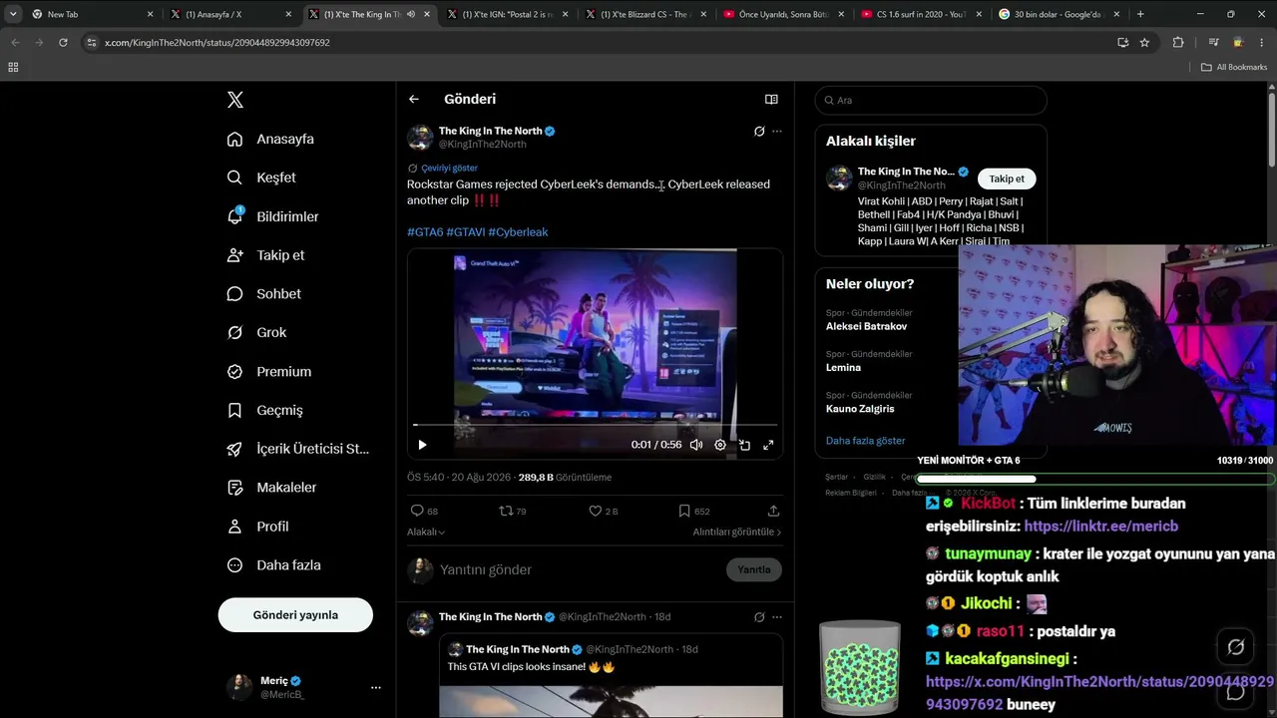Screen dimensions: 1277x718
Task: Open Geçmiş bookmarks in sidebar
Action: (x=264, y=411)
